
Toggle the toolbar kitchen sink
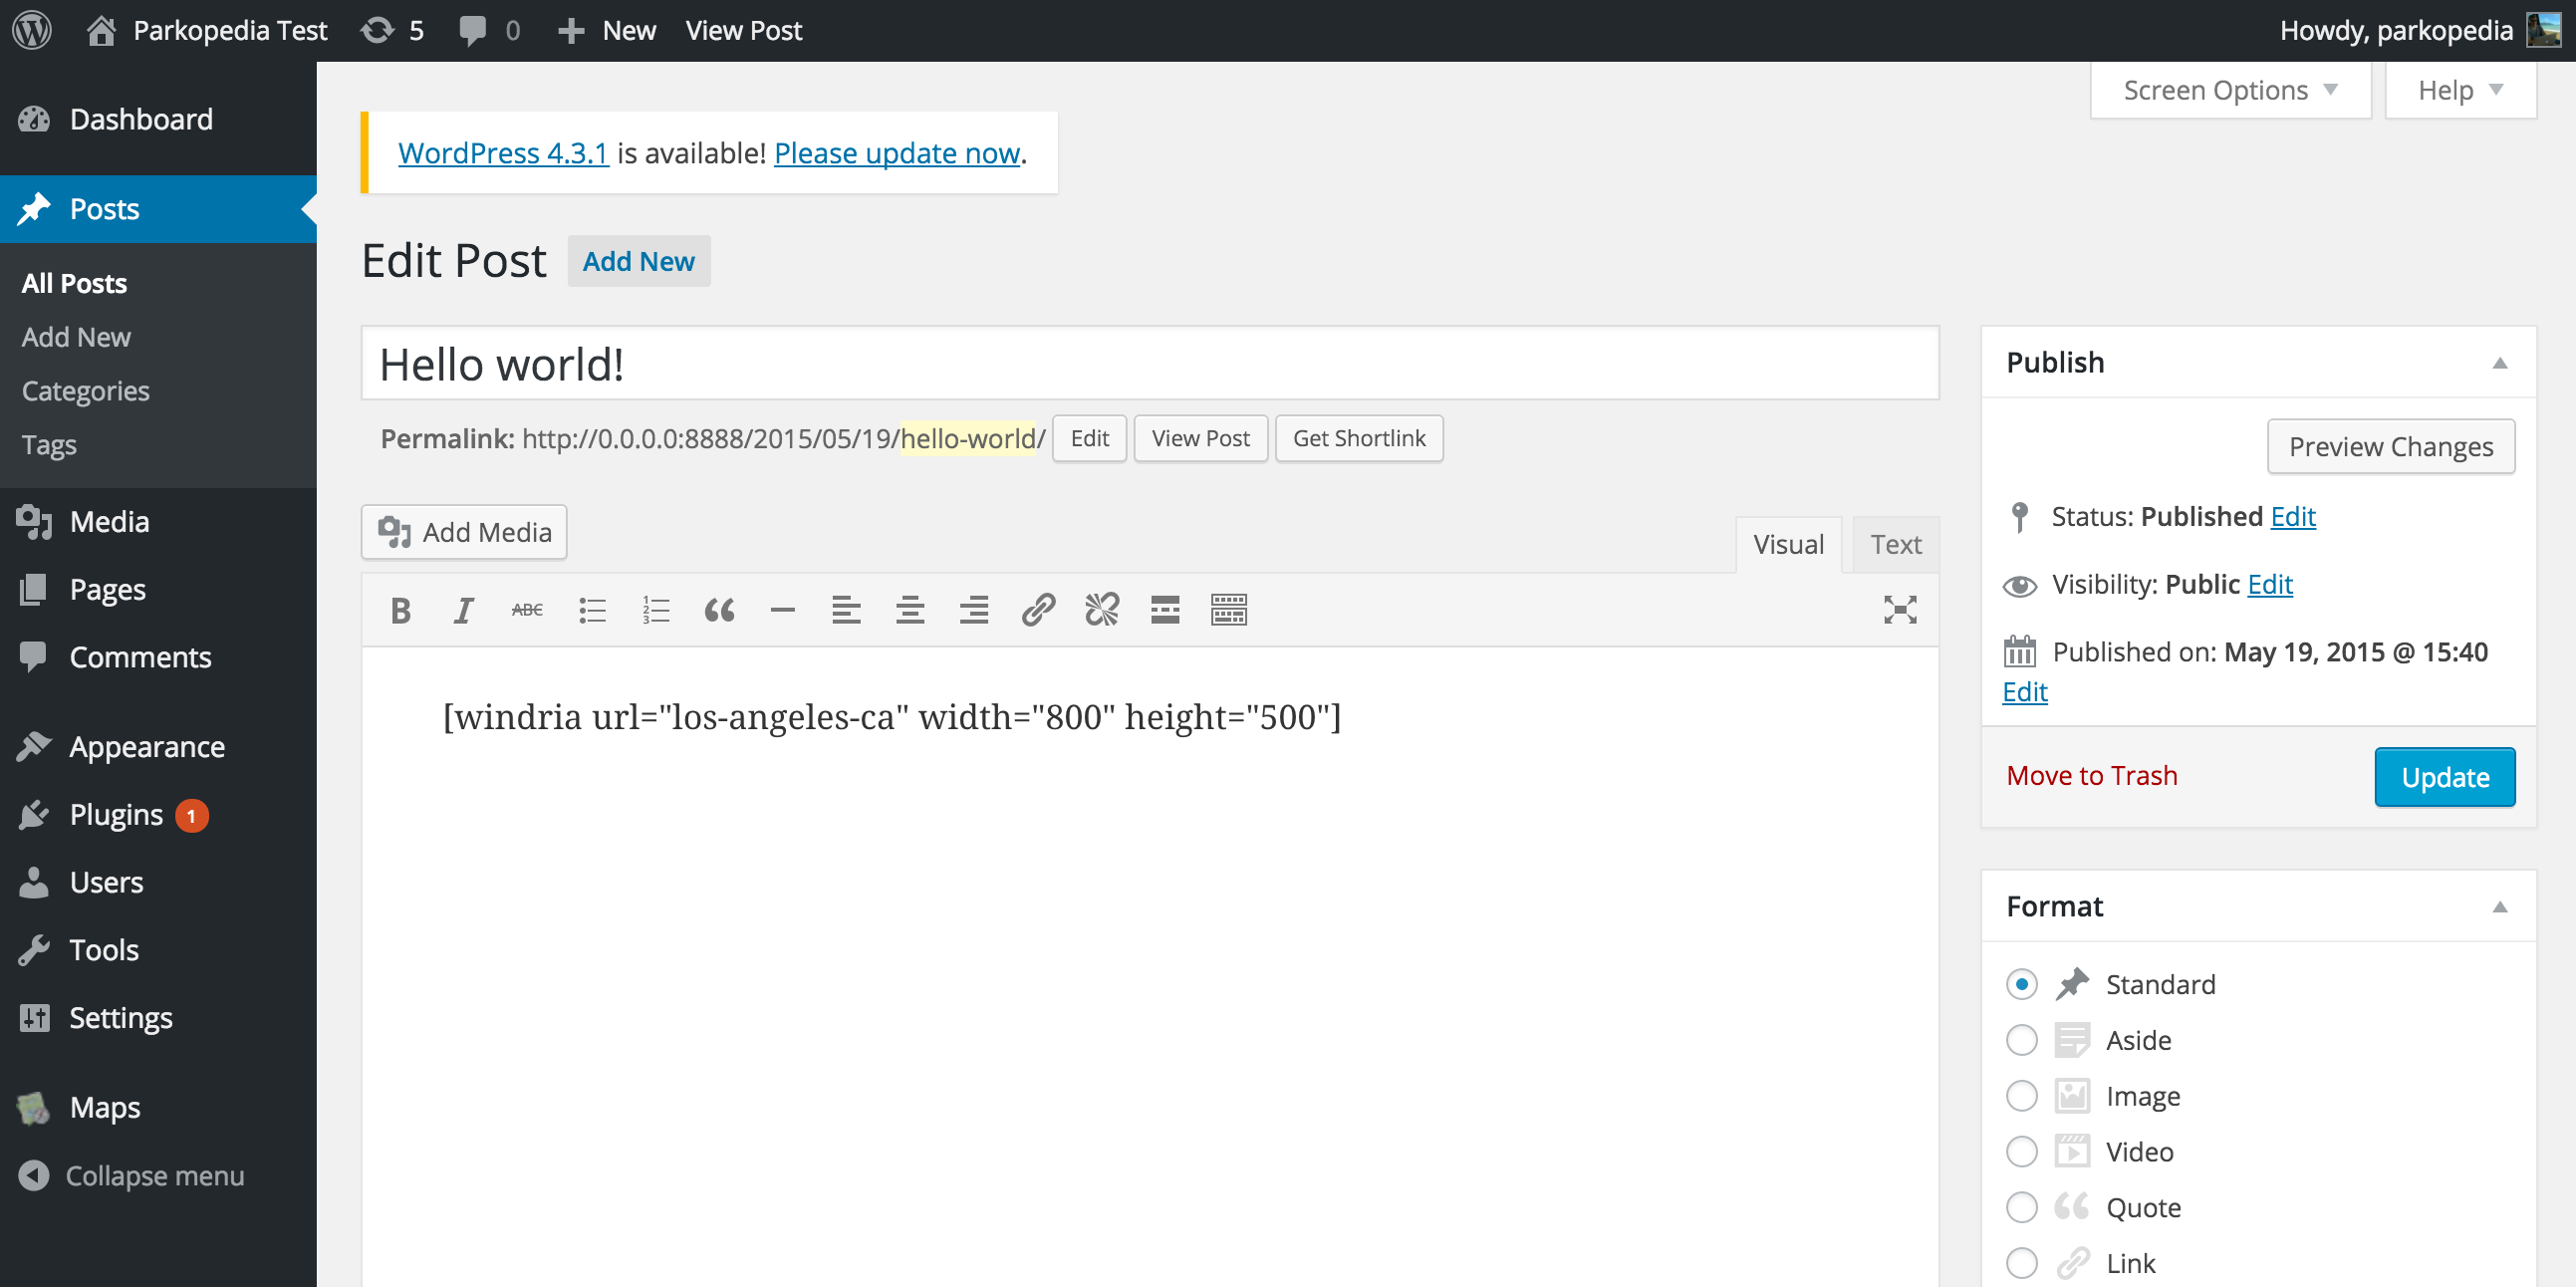click(x=1229, y=610)
